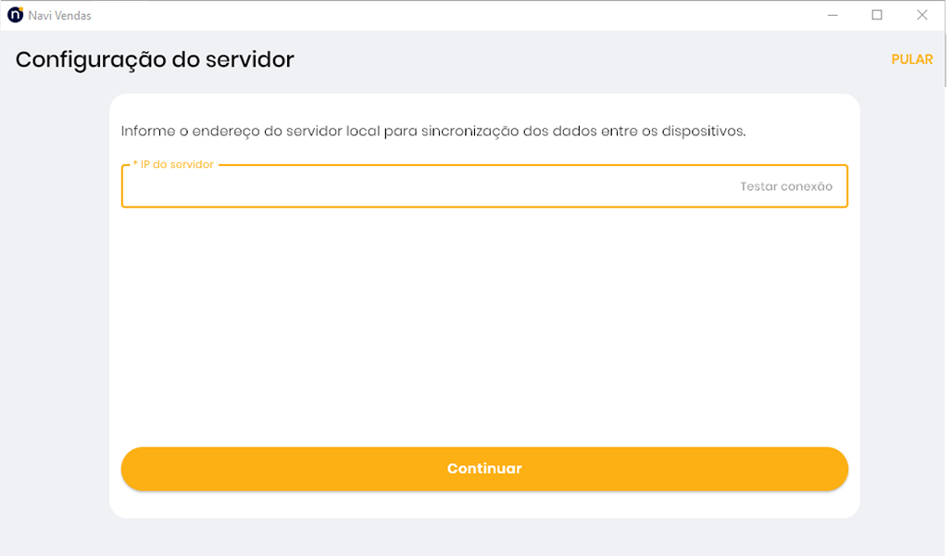Close the Navi Vendas window
This screenshot has height=556, width=952.
point(921,15)
